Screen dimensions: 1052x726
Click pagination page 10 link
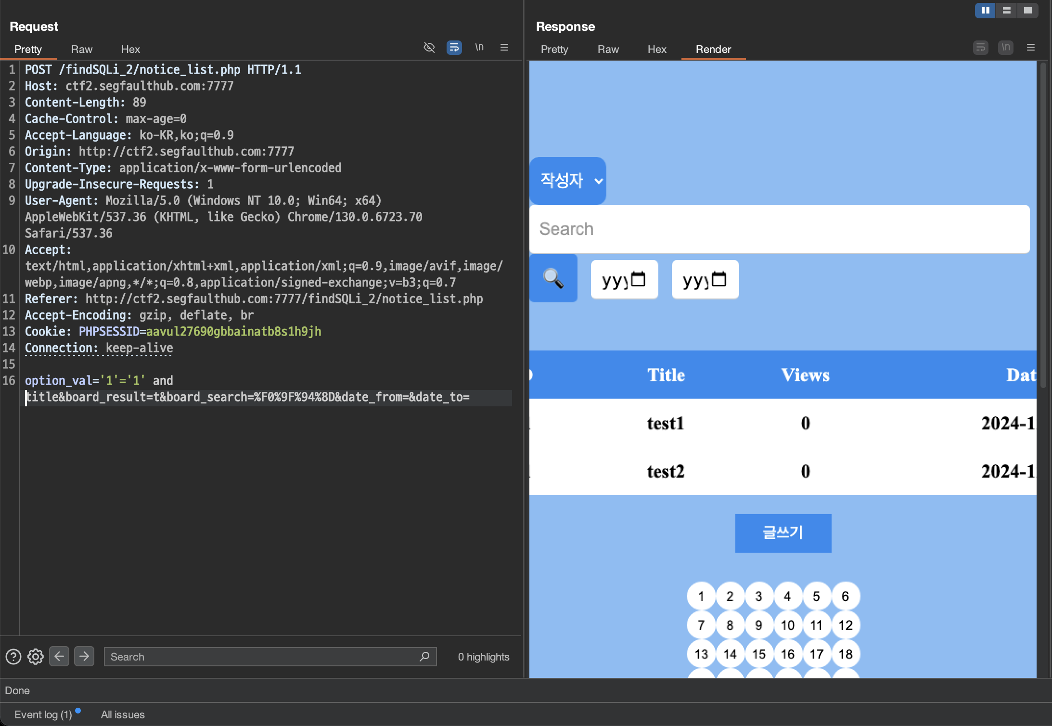(x=788, y=625)
